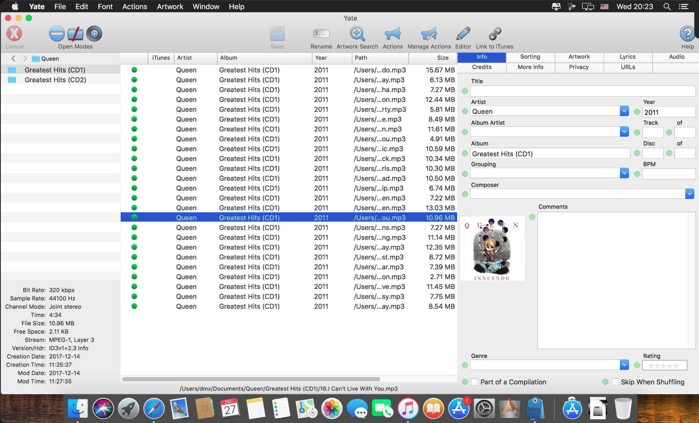
Task: Open Calendar from the dock
Action: [230, 408]
